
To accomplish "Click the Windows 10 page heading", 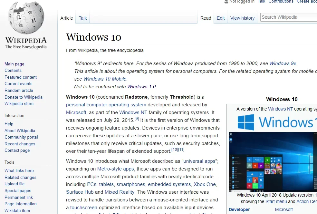I will 94,37.
